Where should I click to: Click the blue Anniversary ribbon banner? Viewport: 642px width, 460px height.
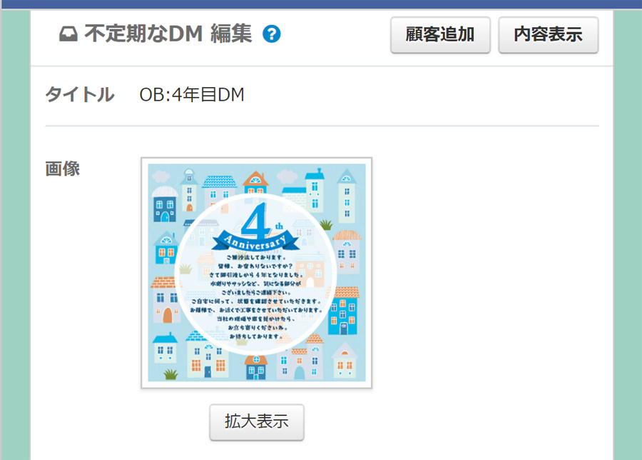tap(255, 241)
